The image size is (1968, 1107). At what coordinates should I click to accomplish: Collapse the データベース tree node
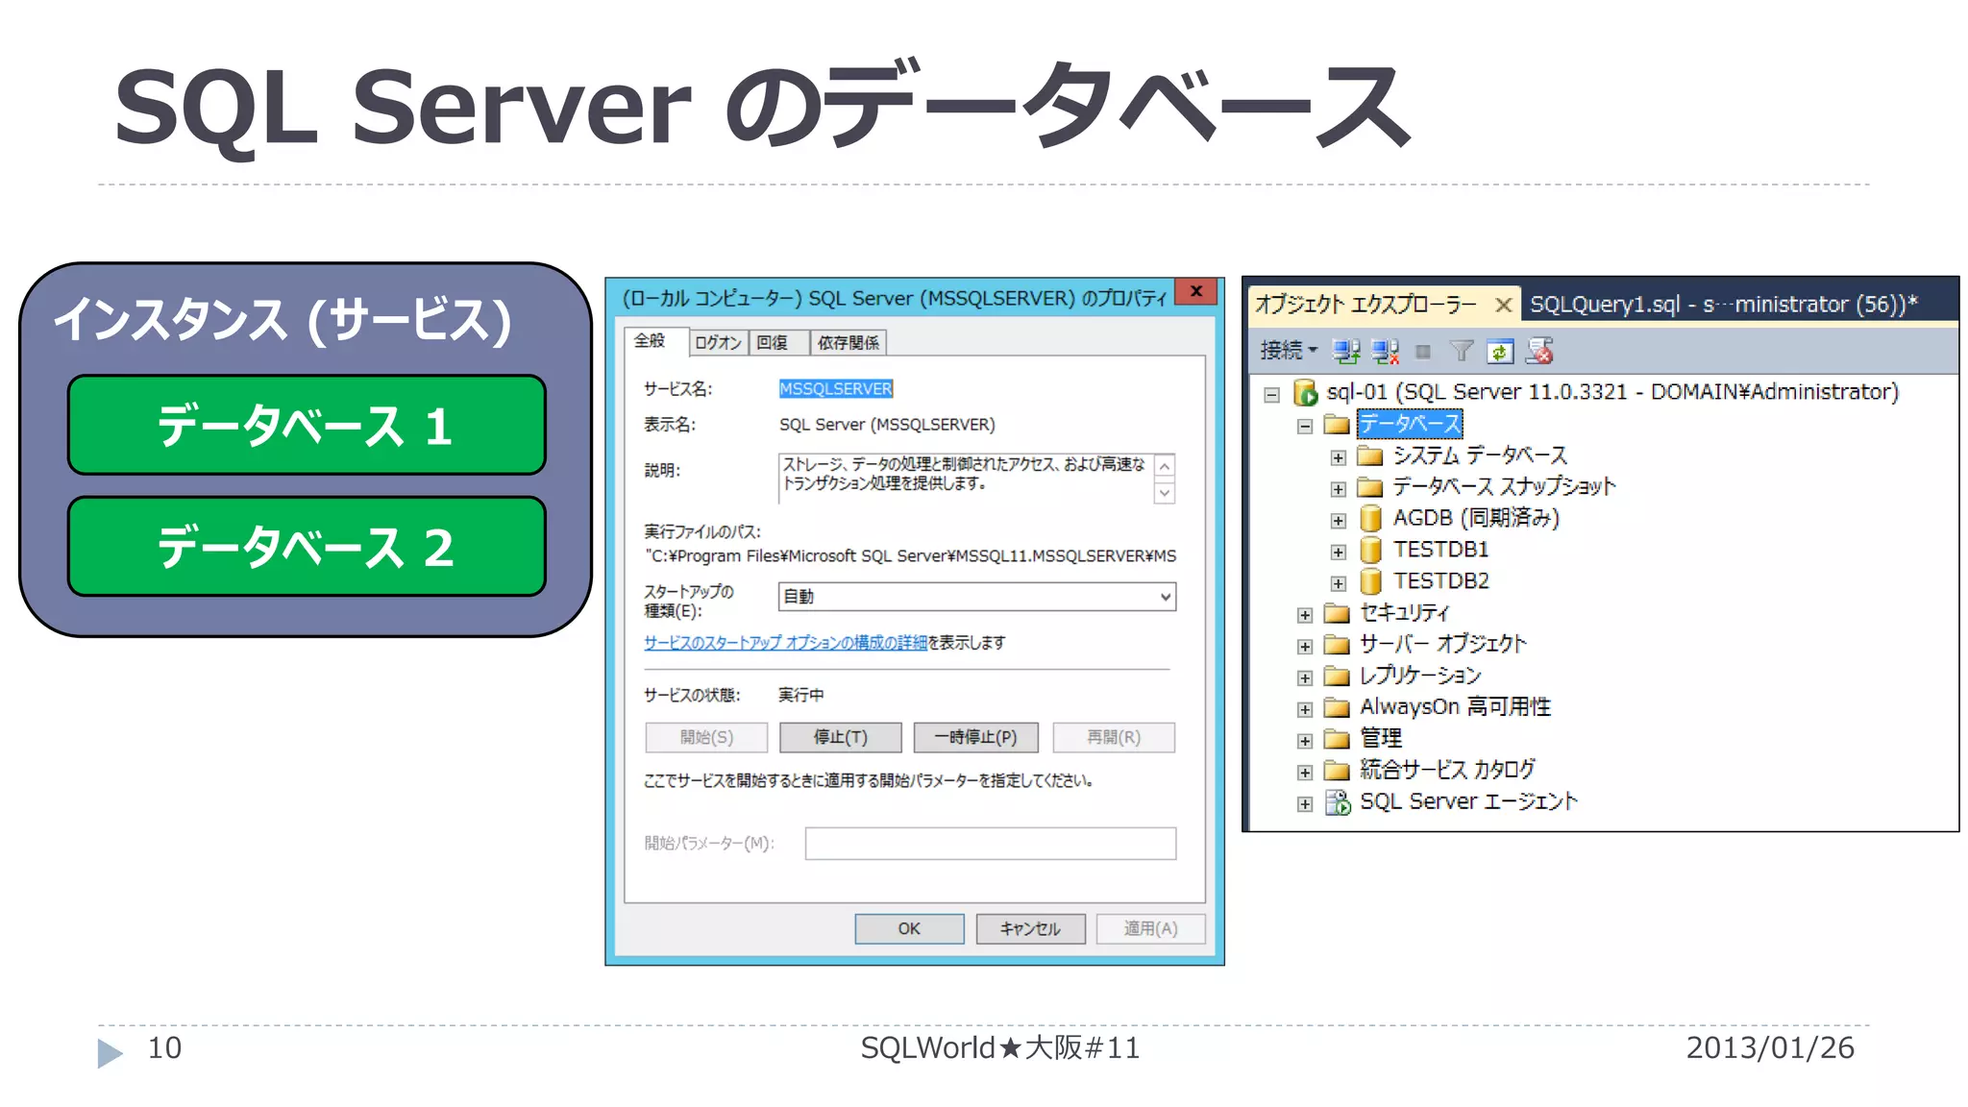click(1305, 426)
